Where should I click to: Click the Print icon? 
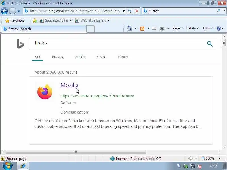pyautogui.click(x=162, y=29)
